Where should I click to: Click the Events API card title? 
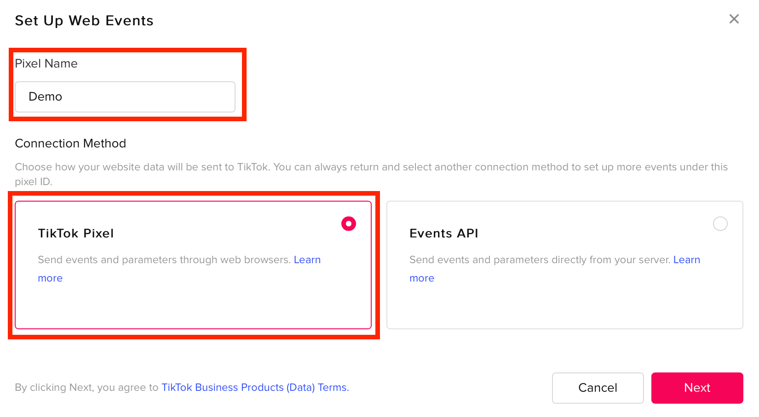[x=443, y=233]
